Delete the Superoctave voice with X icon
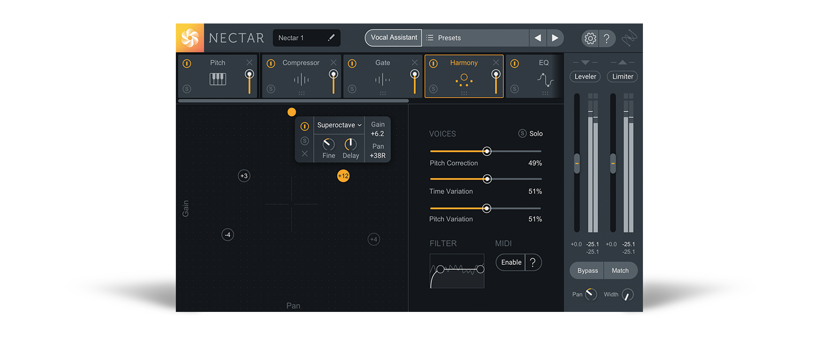The image size is (822, 337). pos(305,154)
